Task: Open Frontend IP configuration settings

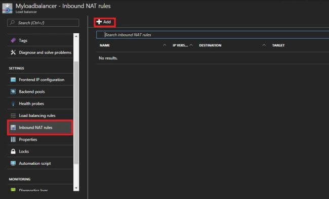Action: (40, 80)
